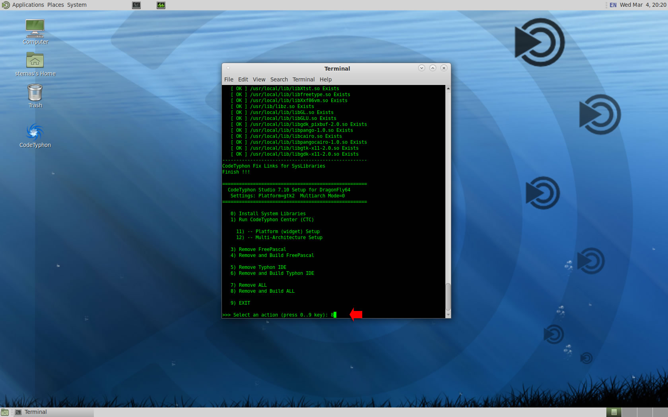
Task: Open the Trash desktop icon
Action: pos(35,96)
